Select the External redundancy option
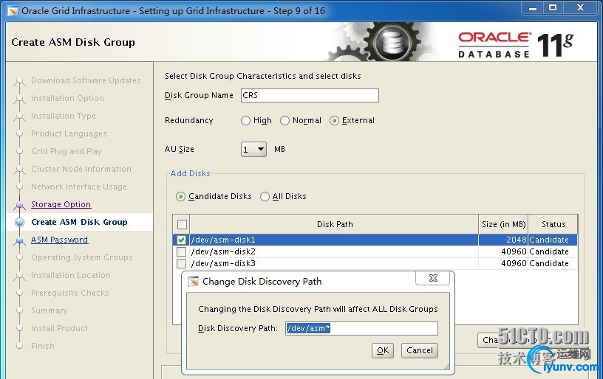Image resolution: width=603 pixels, height=379 pixels. click(334, 120)
